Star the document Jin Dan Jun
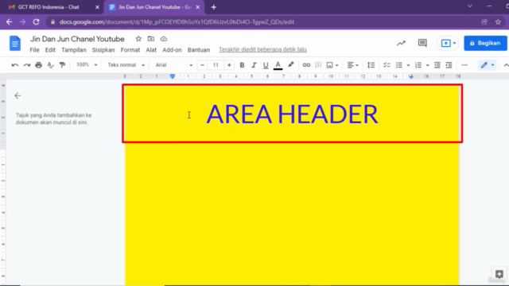The image size is (509, 286). click(138, 39)
